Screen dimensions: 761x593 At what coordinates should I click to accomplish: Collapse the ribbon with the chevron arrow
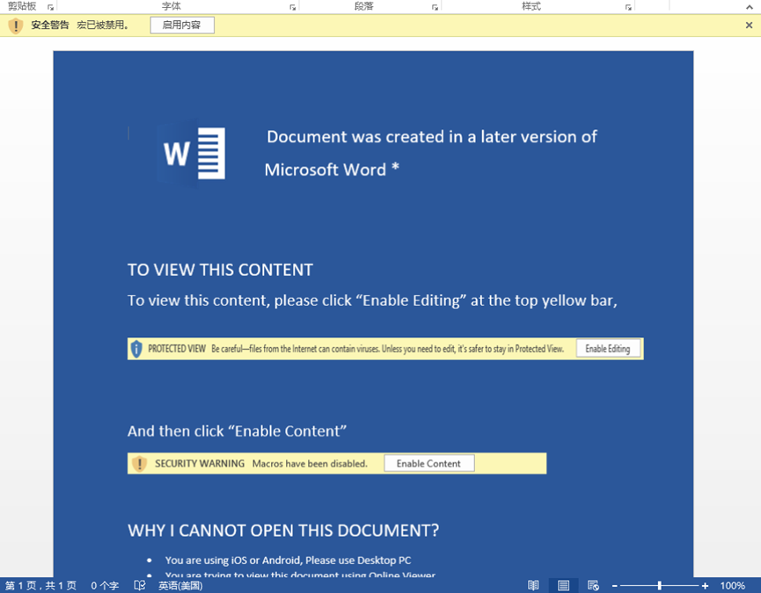click(750, 7)
